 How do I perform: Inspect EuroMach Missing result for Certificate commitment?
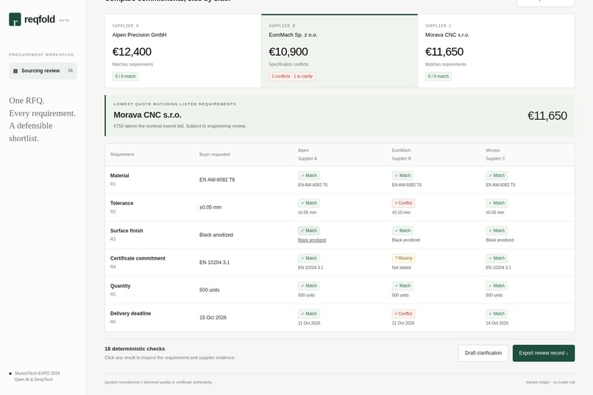[x=403, y=258]
